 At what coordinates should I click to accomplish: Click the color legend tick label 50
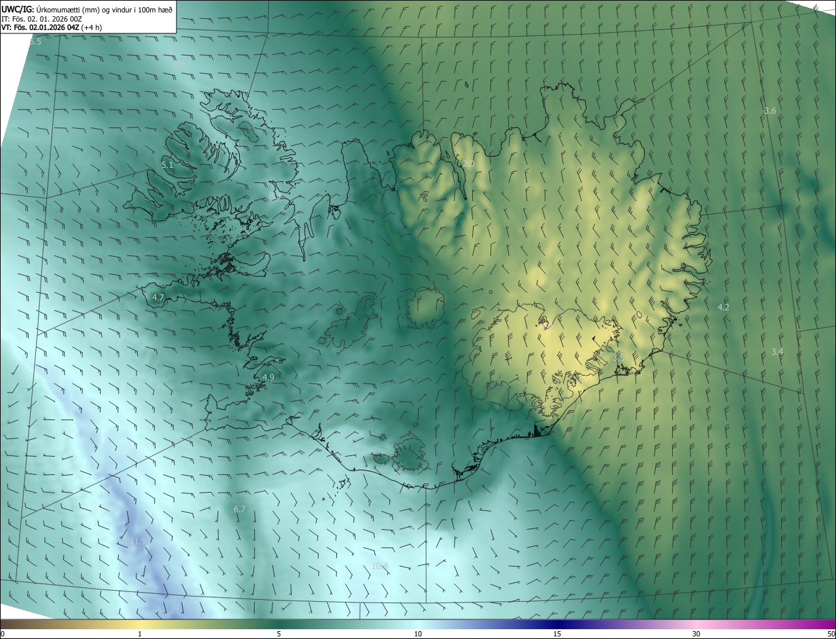(x=831, y=634)
